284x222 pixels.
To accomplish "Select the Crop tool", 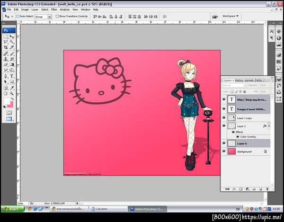I will pyautogui.click(x=6, y=47).
